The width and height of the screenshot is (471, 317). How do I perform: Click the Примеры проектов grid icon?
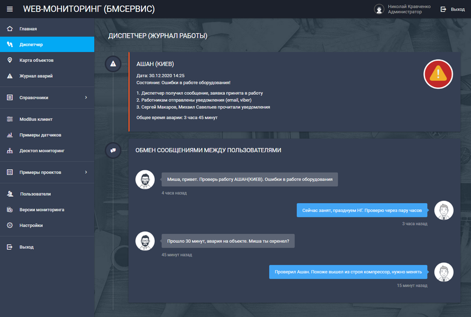(9, 172)
